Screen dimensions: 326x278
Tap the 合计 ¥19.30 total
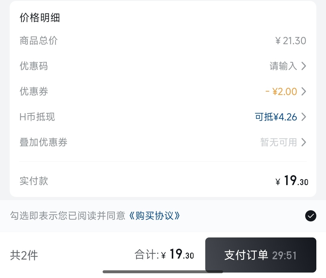(164, 254)
